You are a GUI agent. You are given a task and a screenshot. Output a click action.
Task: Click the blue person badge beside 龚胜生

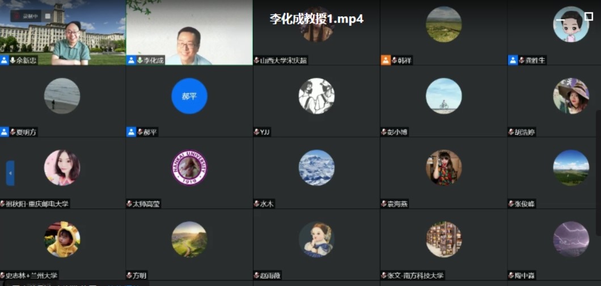(x=513, y=60)
